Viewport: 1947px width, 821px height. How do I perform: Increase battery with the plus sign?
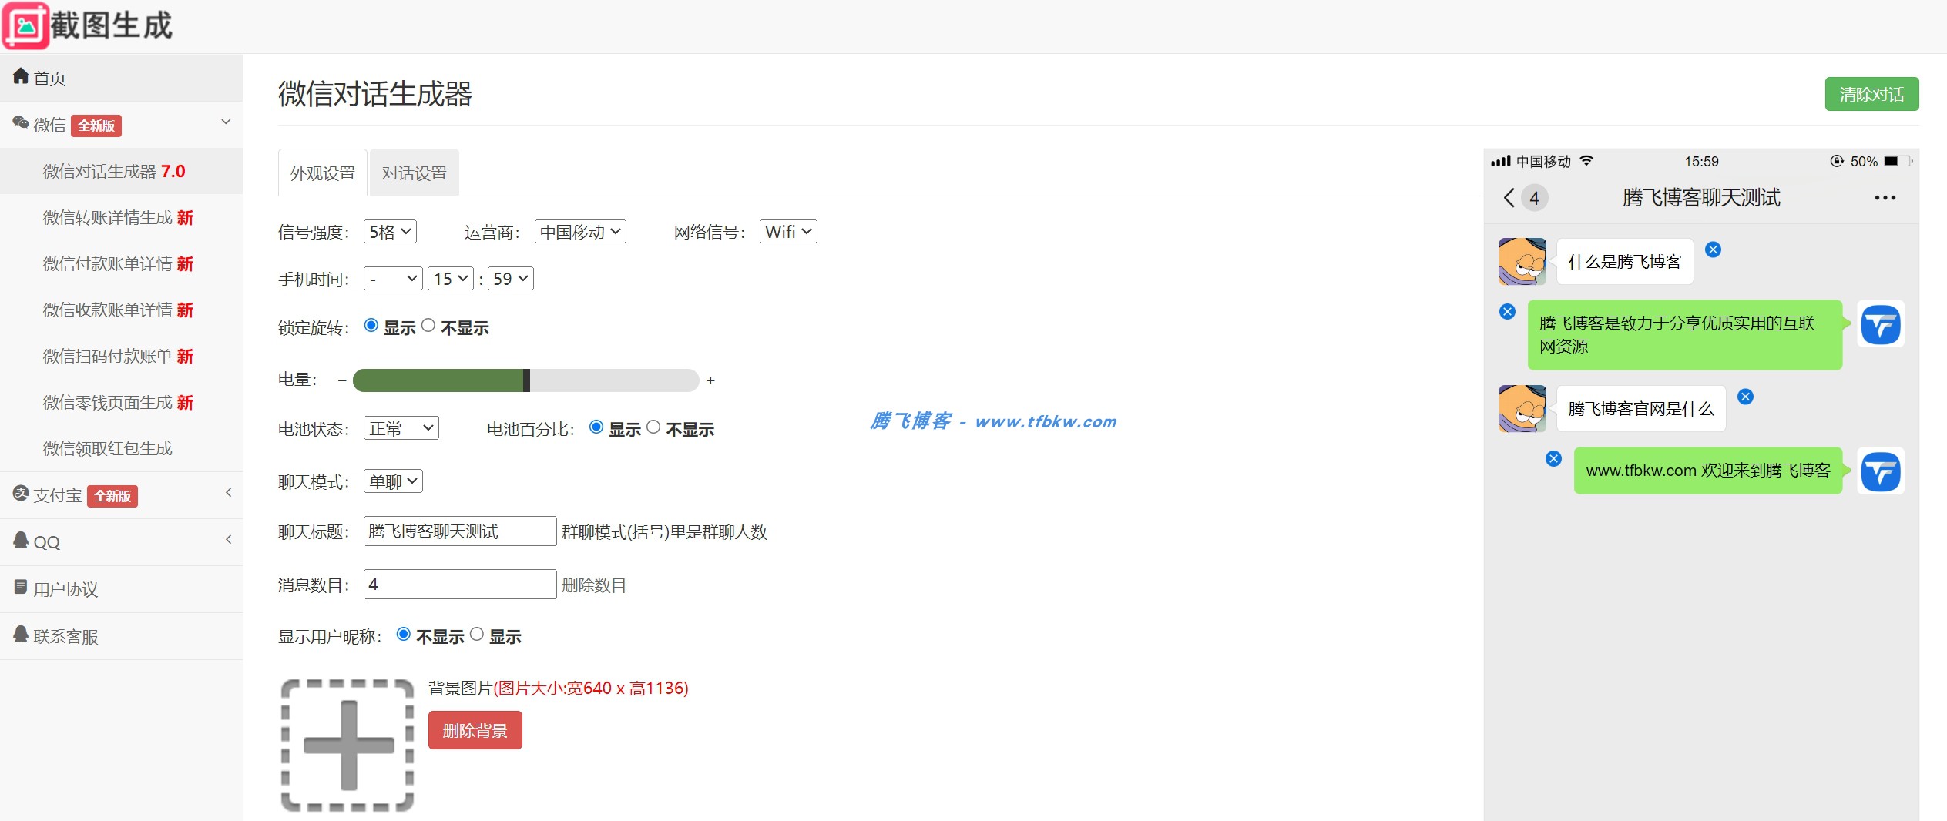tap(710, 380)
